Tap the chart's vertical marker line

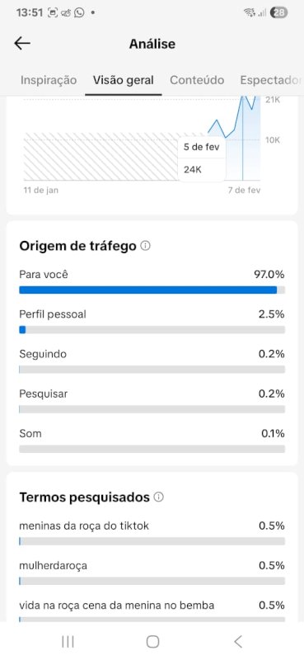(242, 139)
